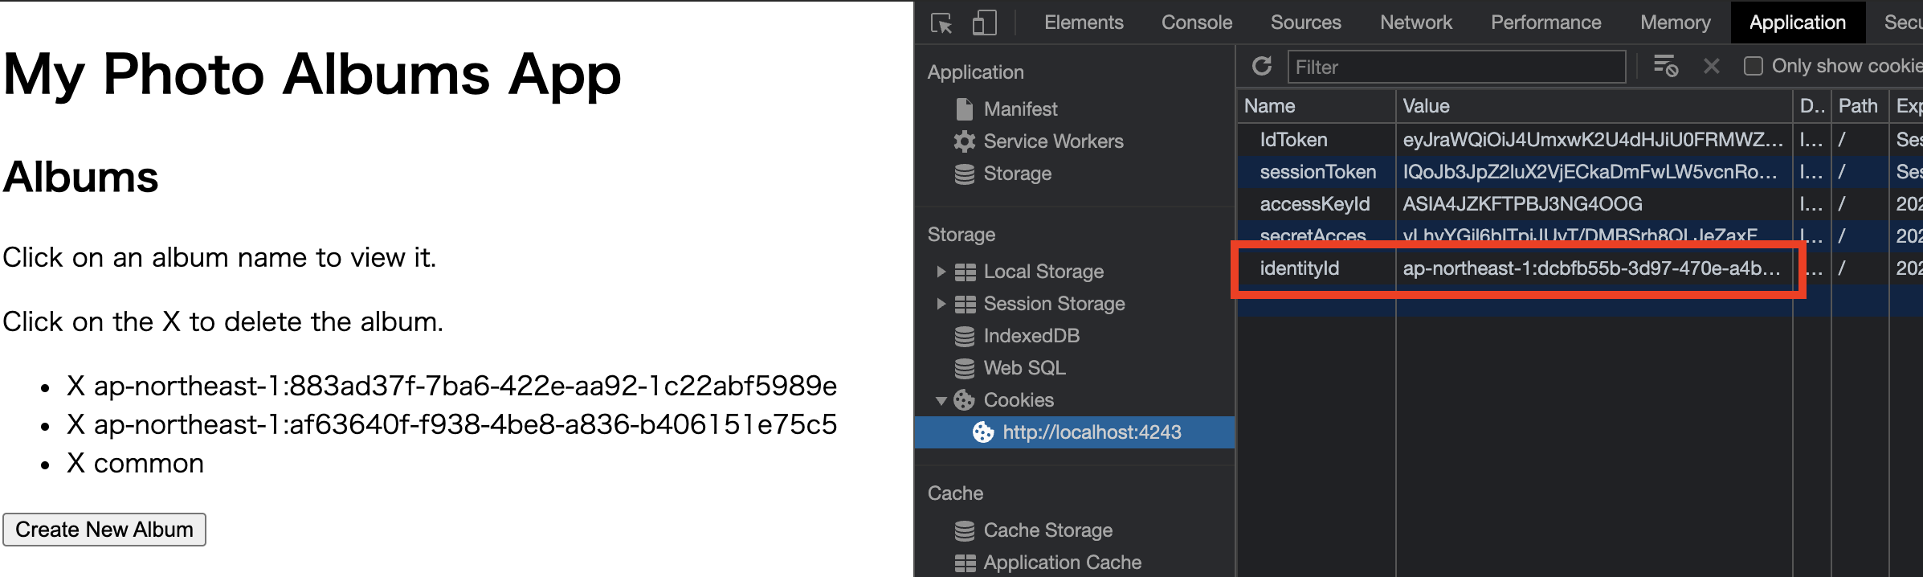
Task: Switch to the Network tab
Action: point(1415,23)
